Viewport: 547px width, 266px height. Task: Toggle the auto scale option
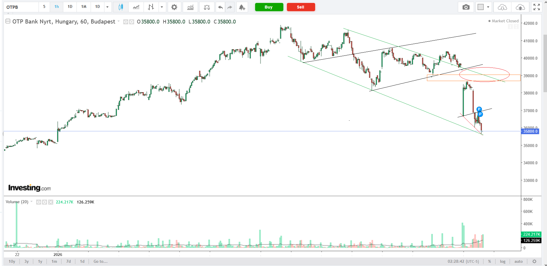click(x=518, y=261)
